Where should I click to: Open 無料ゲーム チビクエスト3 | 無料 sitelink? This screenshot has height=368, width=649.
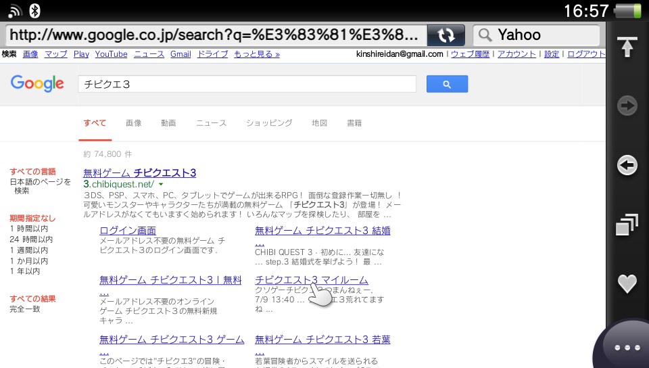click(170, 280)
